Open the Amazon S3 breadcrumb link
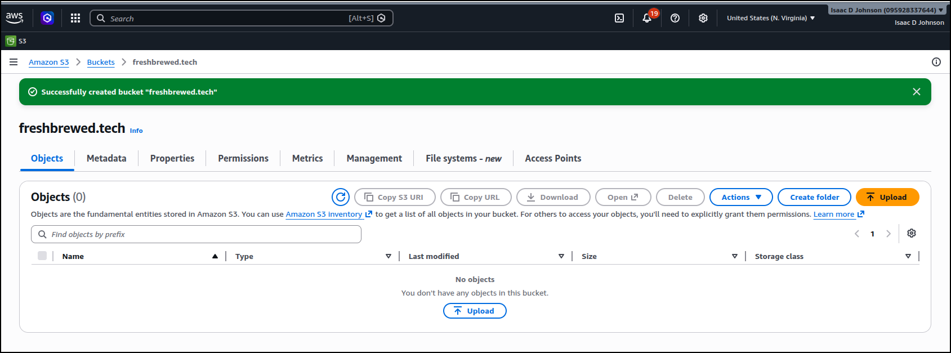The width and height of the screenshot is (951, 353). coord(49,62)
